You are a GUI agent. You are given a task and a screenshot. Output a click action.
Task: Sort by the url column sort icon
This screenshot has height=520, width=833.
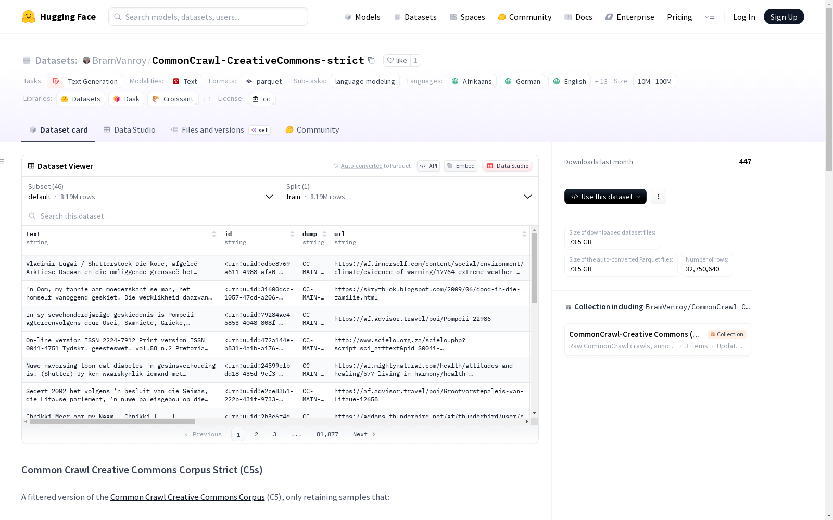[524, 234]
